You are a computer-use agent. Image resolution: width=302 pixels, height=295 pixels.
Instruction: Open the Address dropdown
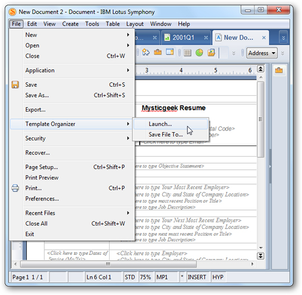click(x=262, y=53)
